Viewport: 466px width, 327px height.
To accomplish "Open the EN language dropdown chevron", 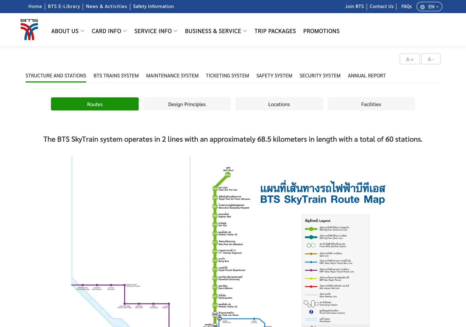I will [x=437, y=7].
